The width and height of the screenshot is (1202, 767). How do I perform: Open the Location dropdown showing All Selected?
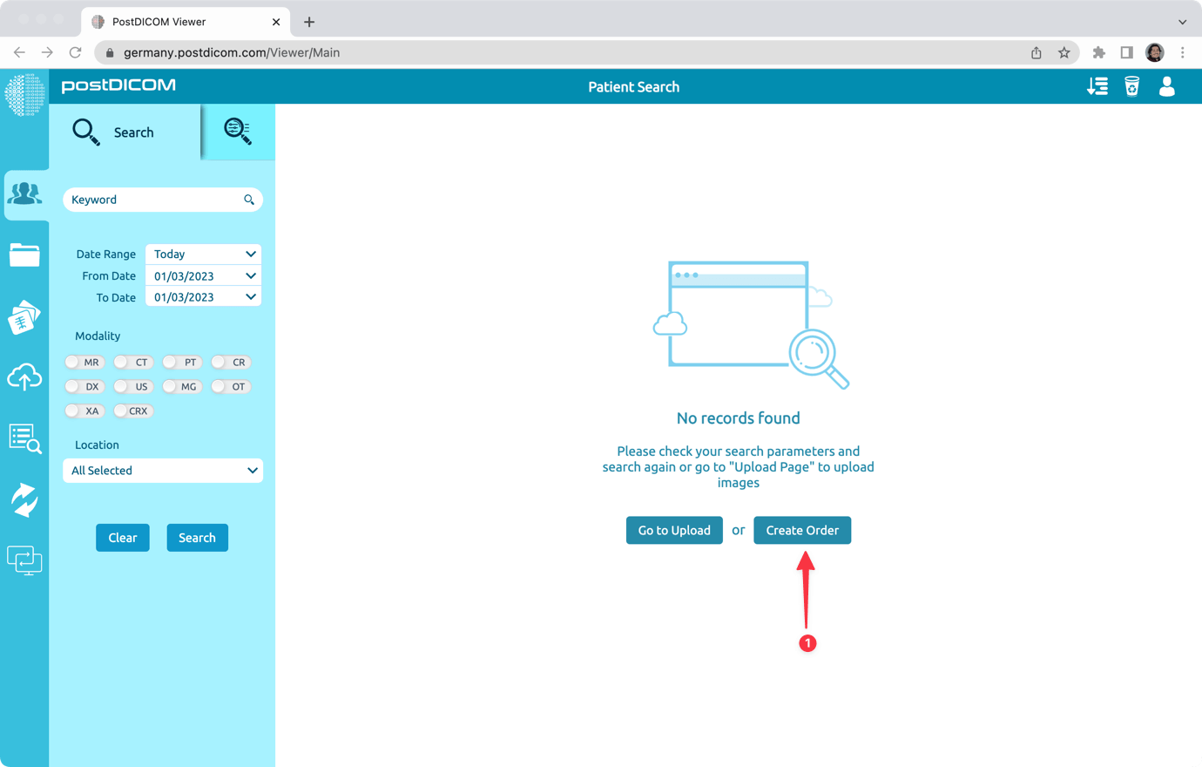coord(163,470)
